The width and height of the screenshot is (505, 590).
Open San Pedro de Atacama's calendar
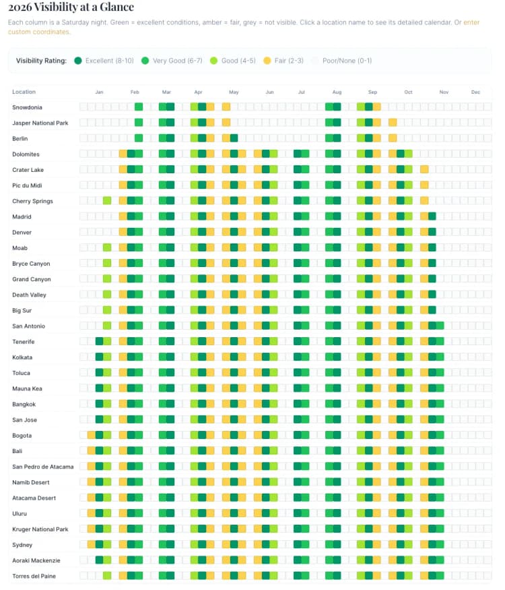[x=43, y=467]
